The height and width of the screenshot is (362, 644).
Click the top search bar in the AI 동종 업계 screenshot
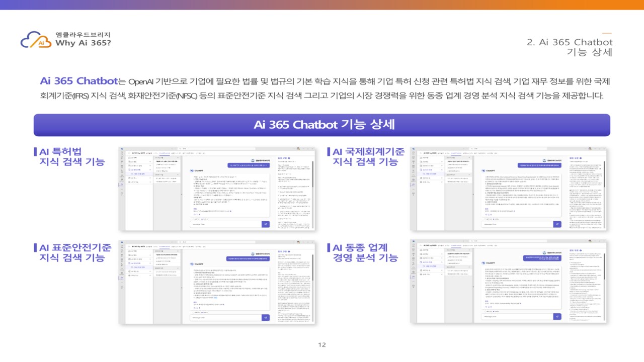click(x=508, y=241)
